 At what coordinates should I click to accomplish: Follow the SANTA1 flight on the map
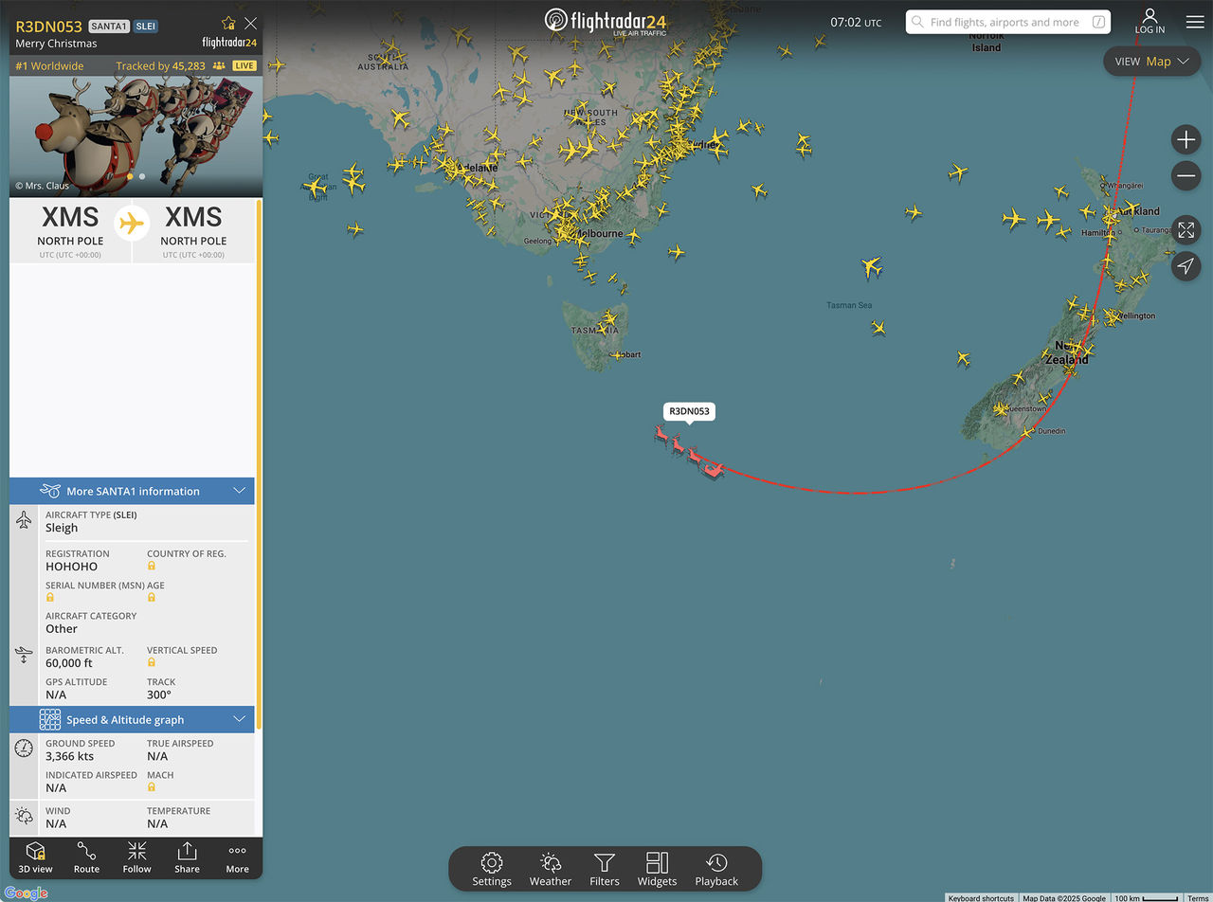tap(136, 857)
